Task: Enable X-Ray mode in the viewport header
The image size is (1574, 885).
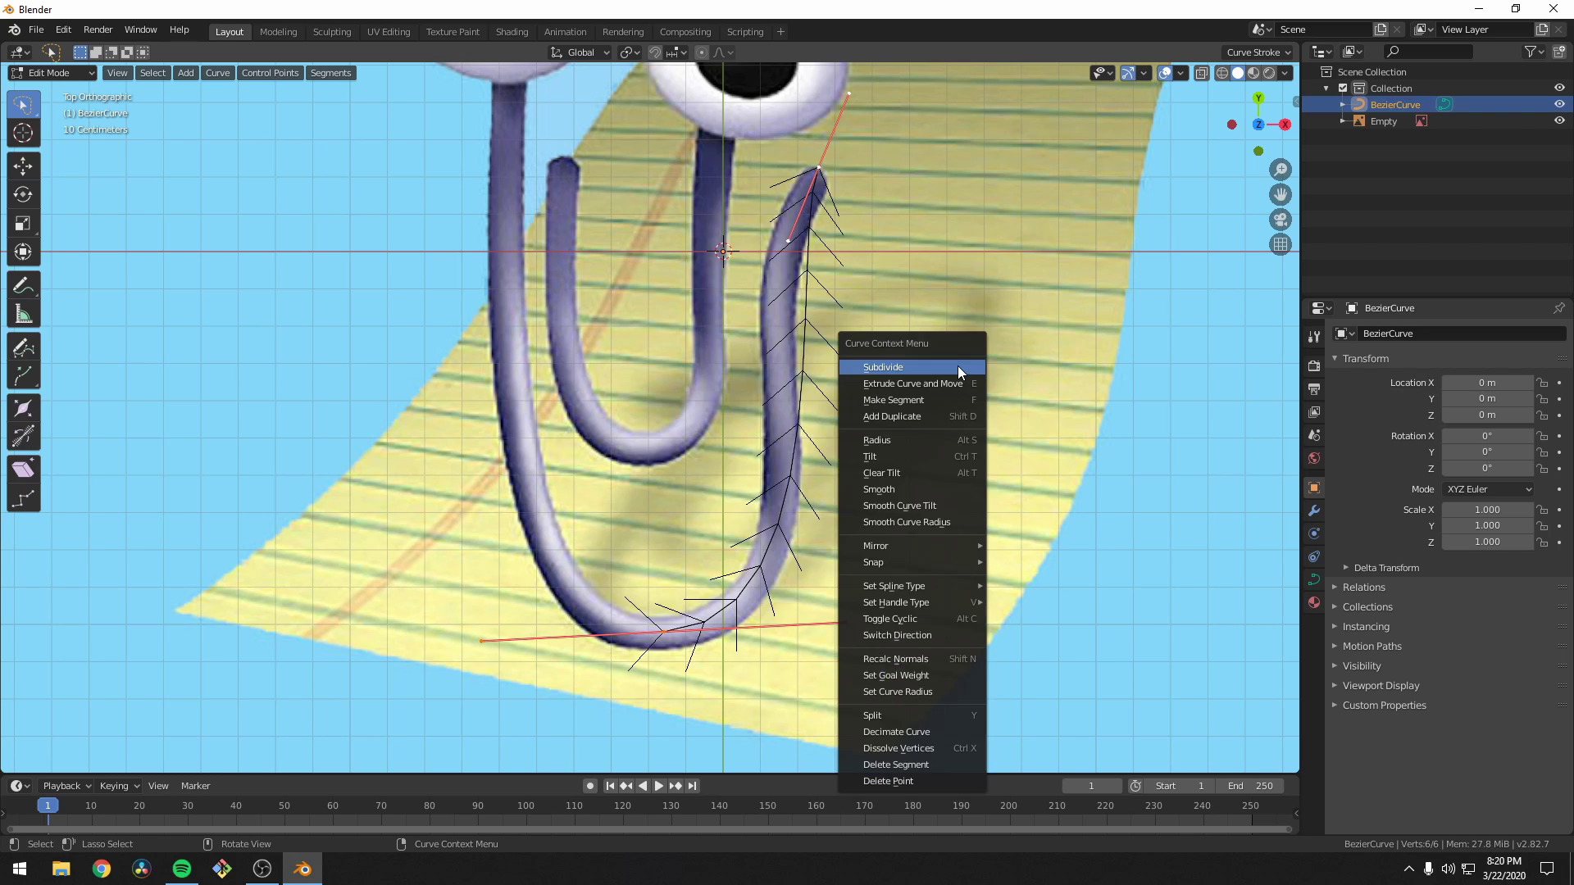Action: point(1203,72)
